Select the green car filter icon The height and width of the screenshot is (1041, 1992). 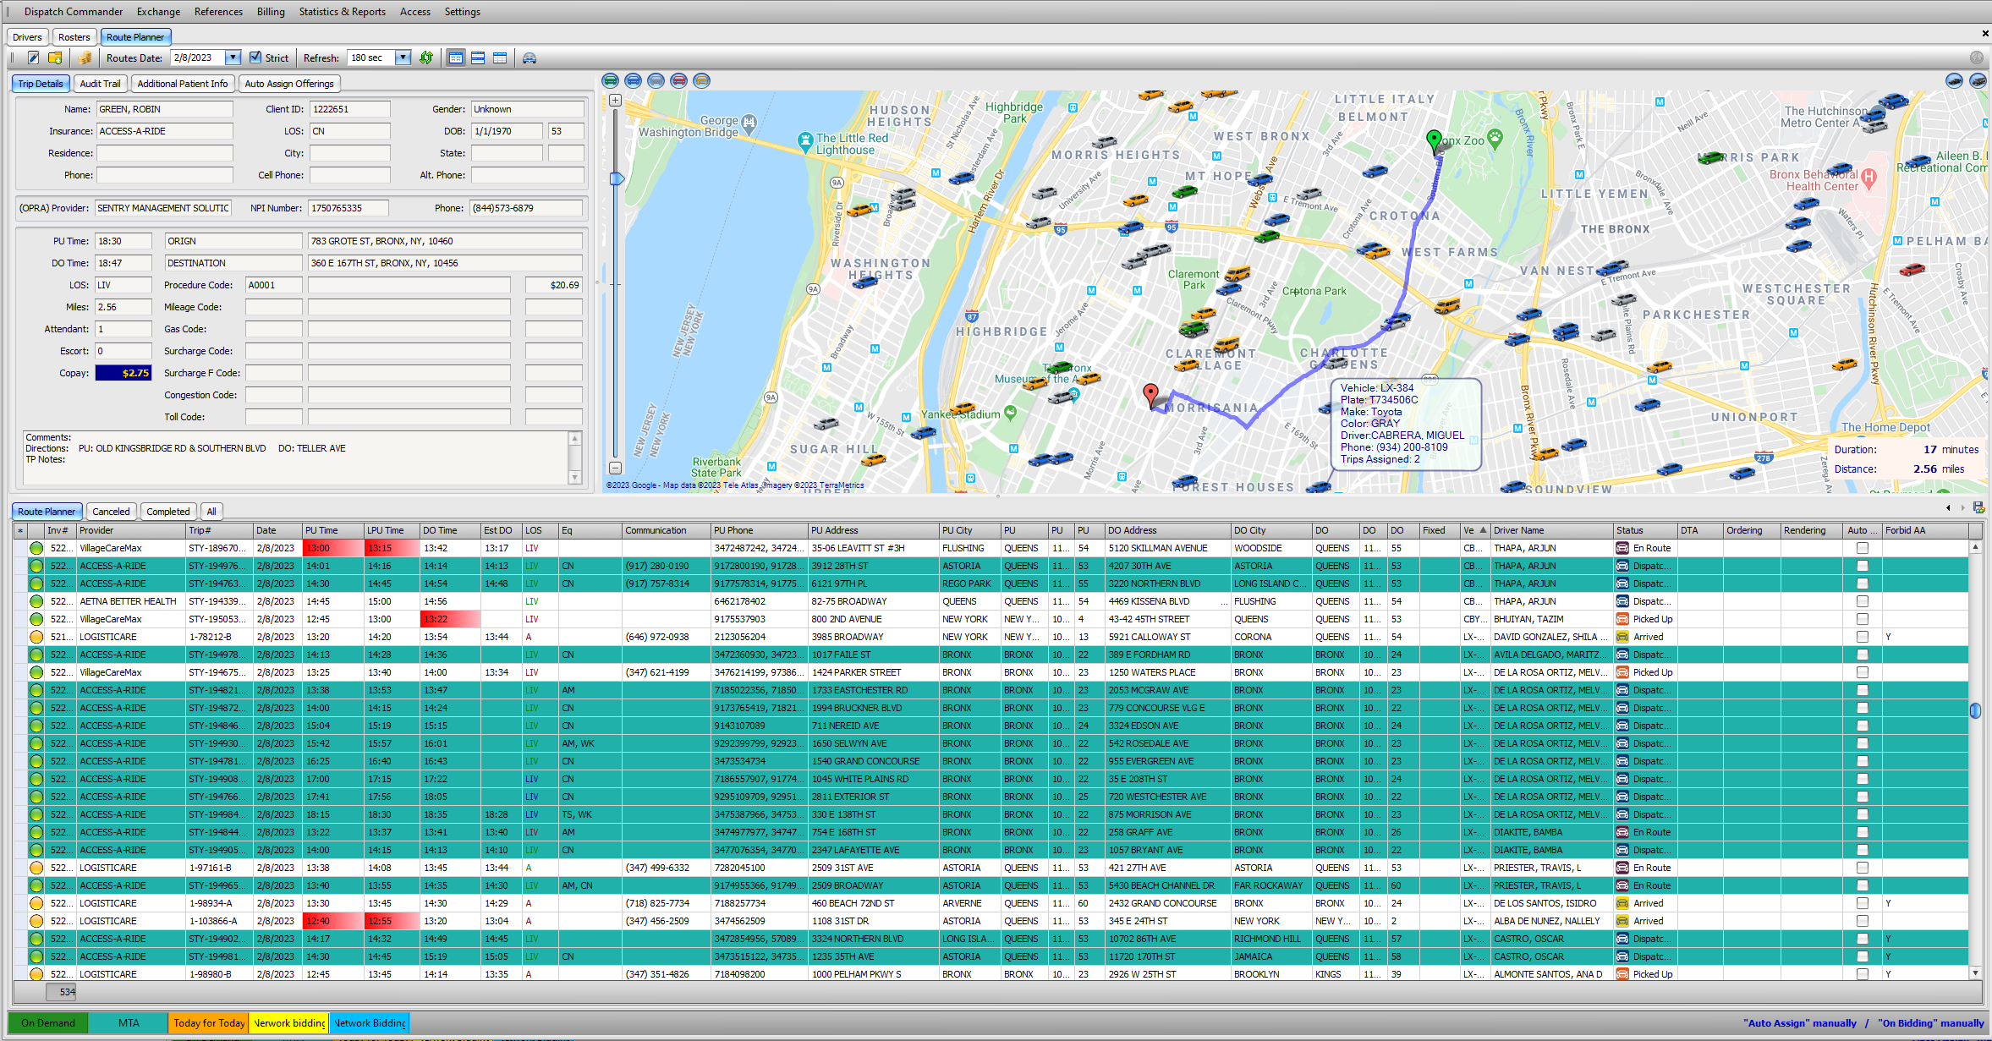coord(610,80)
